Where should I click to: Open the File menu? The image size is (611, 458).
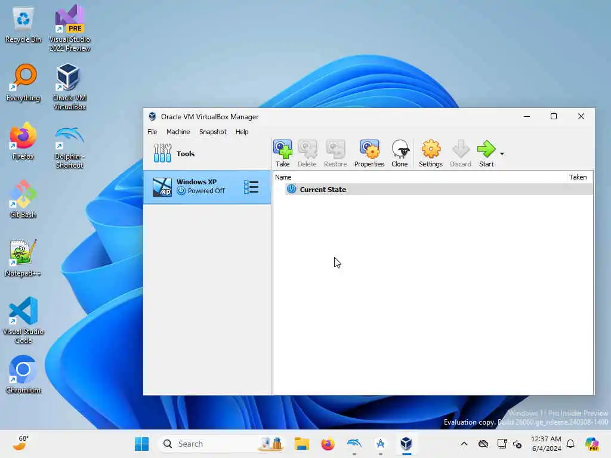(152, 132)
